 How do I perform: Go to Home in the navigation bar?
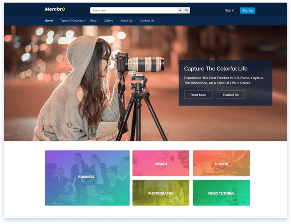coord(49,21)
